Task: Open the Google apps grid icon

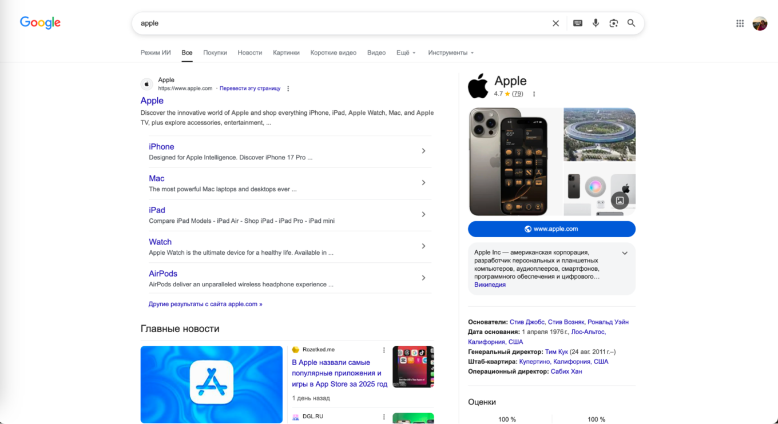Action: pos(740,23)
